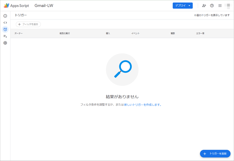Click the 0 個のトリガーを表示しています status text
The width and height of the screenshot is (234, 161).
tap(212, 15)
